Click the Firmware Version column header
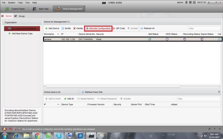This screenshot has width=223, height=139. click(96, 105)
